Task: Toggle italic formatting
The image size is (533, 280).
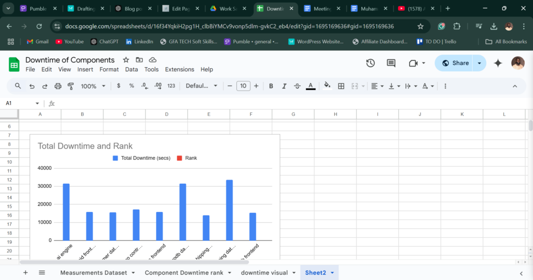Action: (x=284, y=86)
